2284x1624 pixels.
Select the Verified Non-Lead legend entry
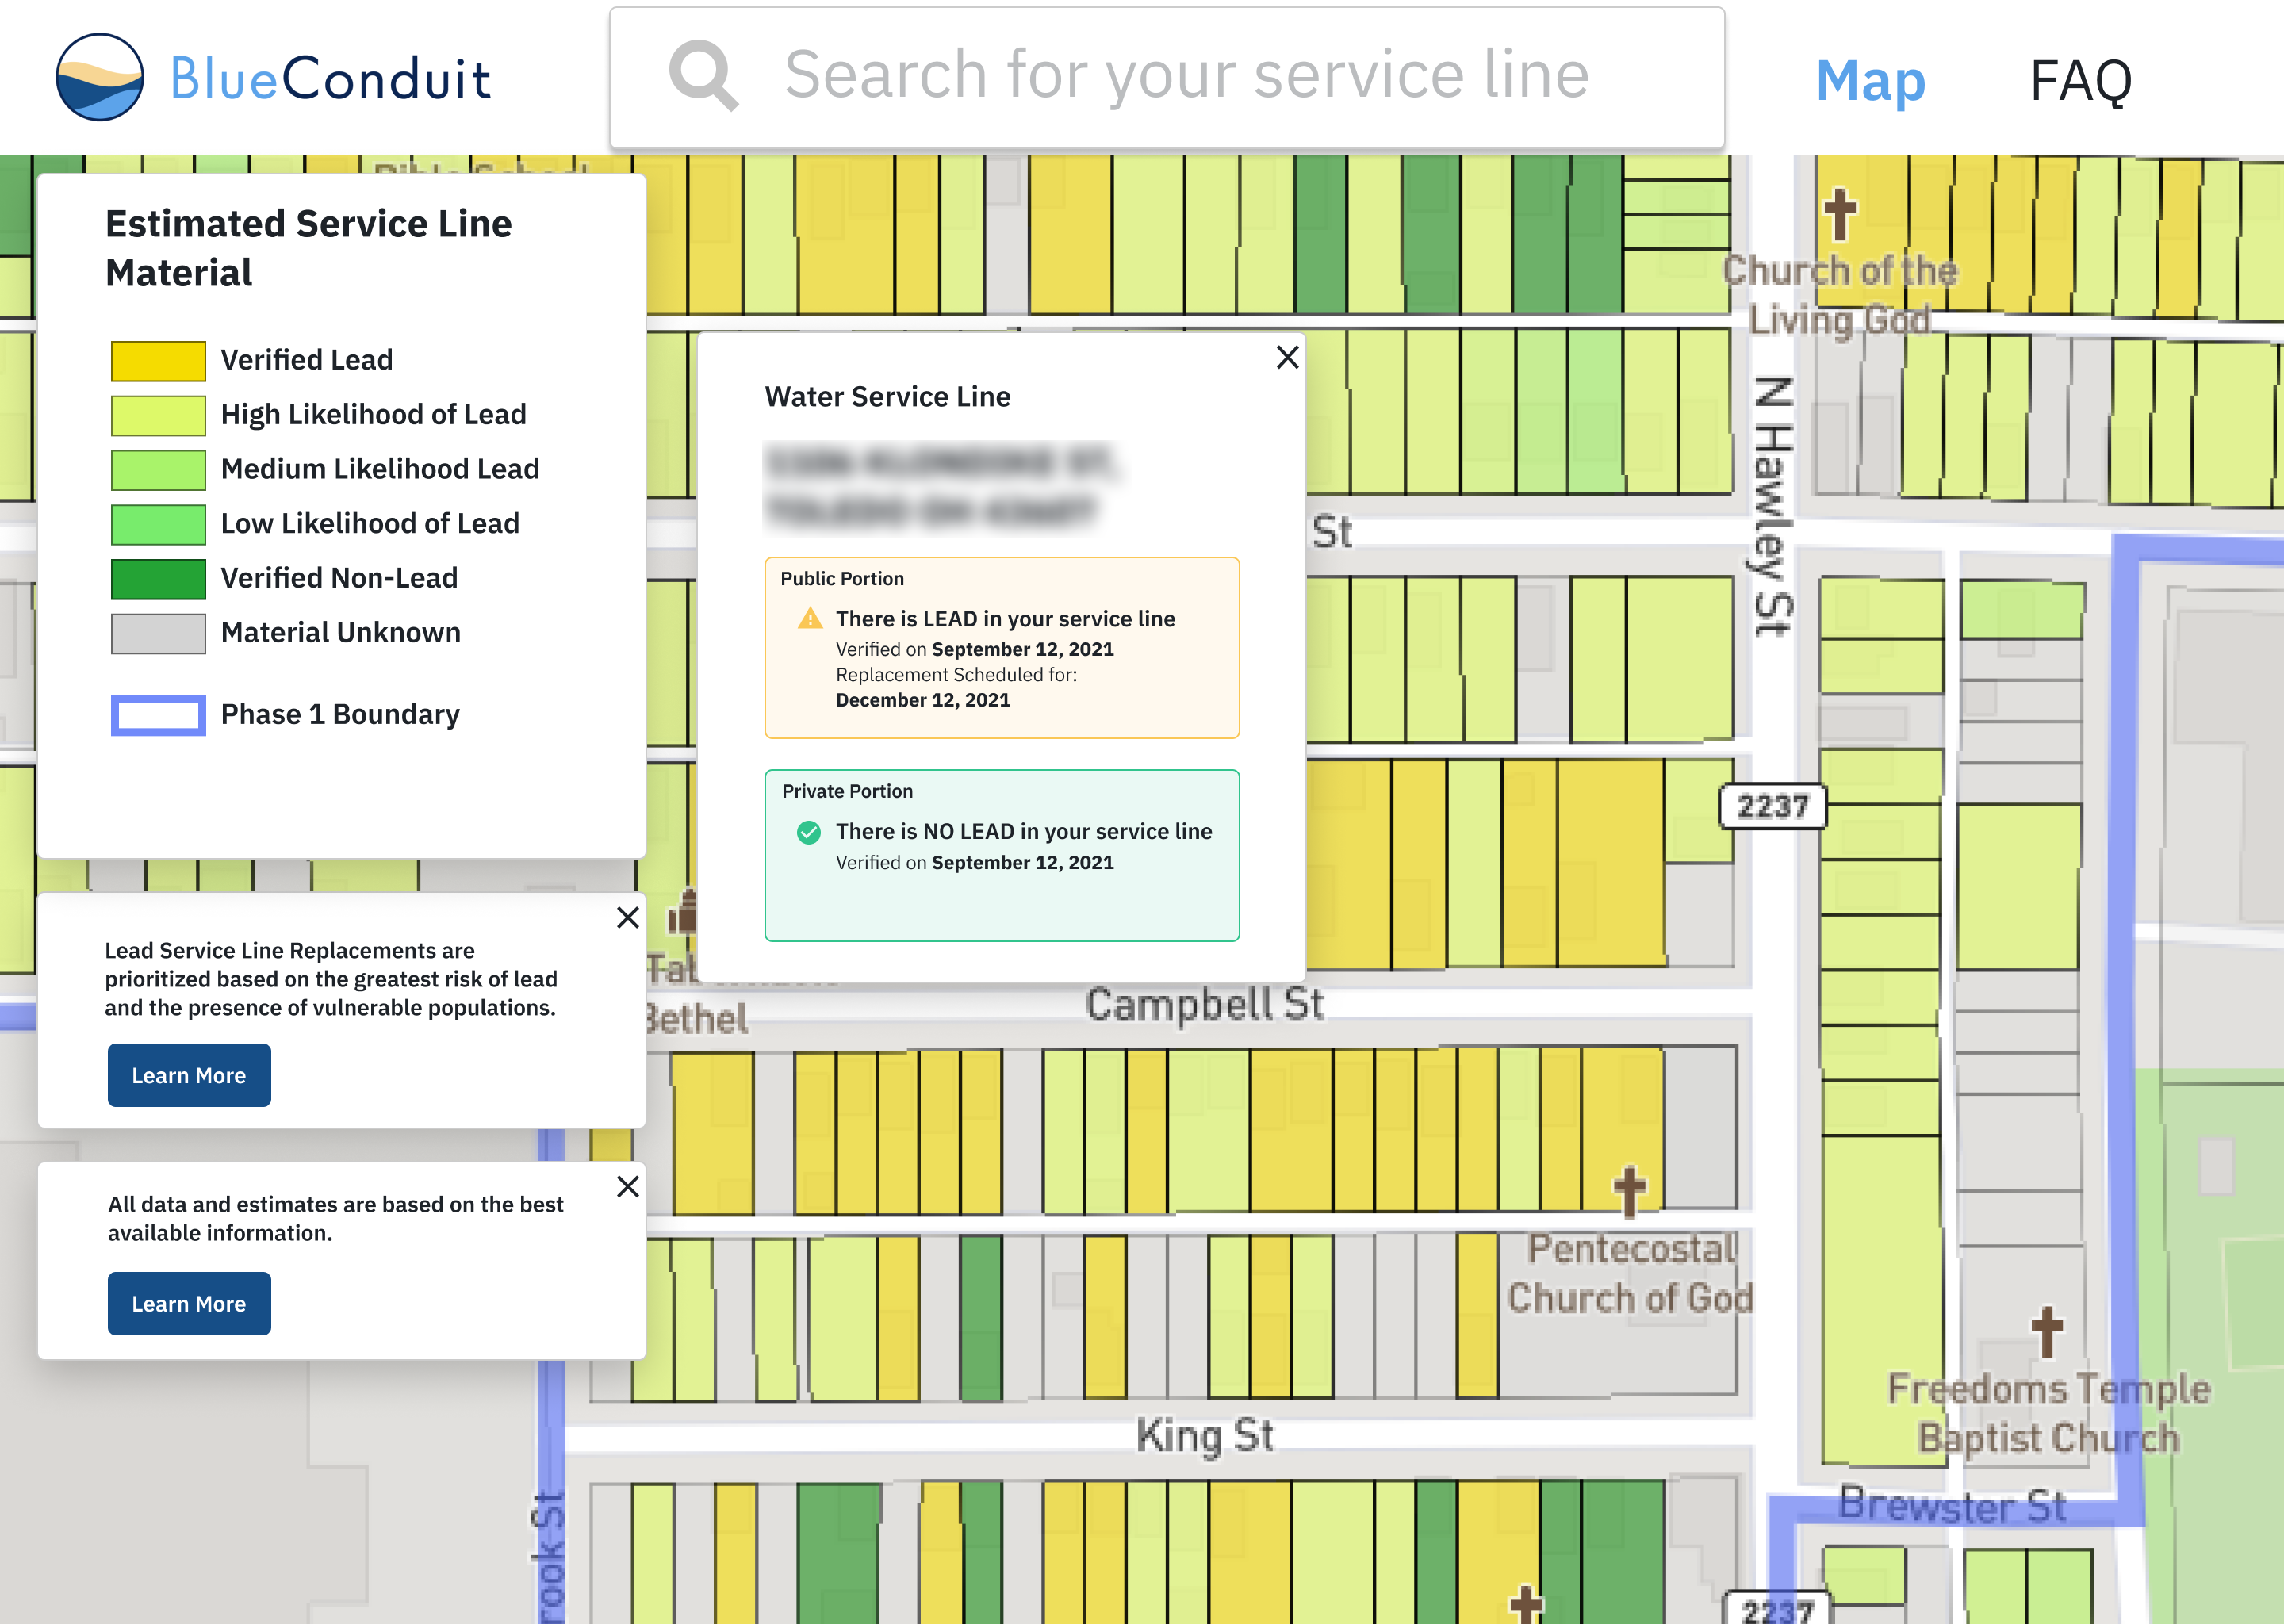click(158, 577)
